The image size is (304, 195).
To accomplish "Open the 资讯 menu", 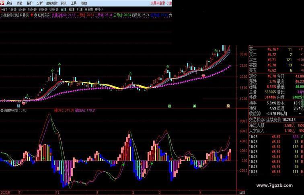I will (x=64, y=3).
